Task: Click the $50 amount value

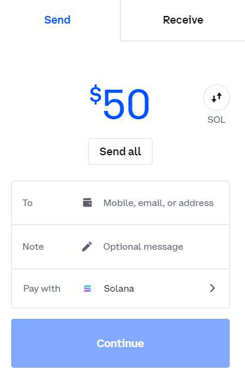Action: tap(120, 103)
